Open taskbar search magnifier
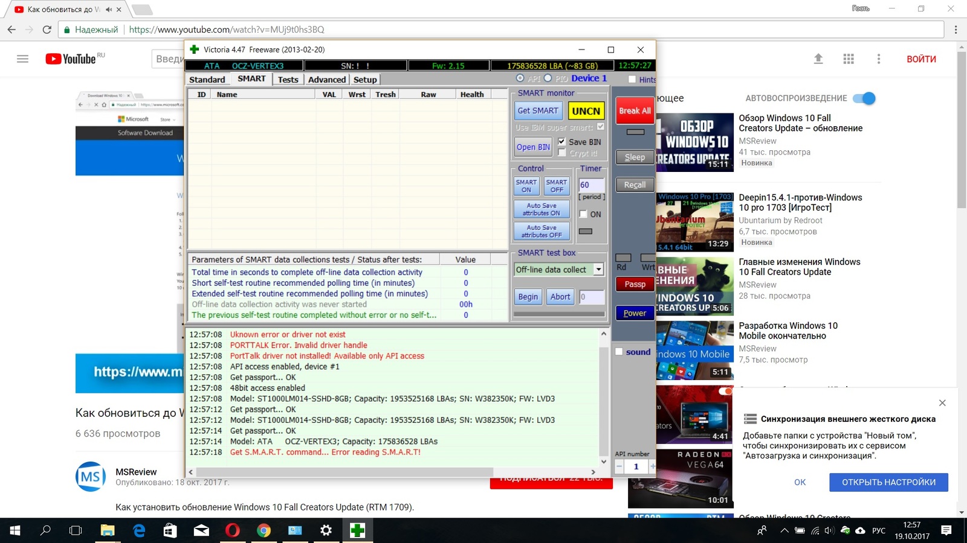The height and width of the screenshot is (543, 967). click(x=45, y=530)
